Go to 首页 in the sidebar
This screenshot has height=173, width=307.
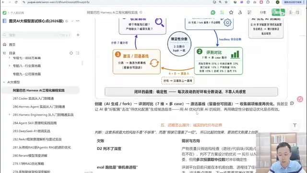click(12, 45)
